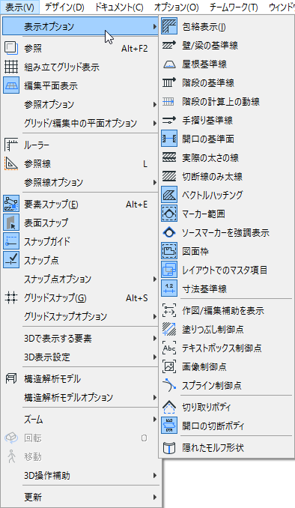Image resolution: width=295 pixels, height=508 pixels.
Task: Click the 画像制御点 icon
Action: [x=169, y=366]
